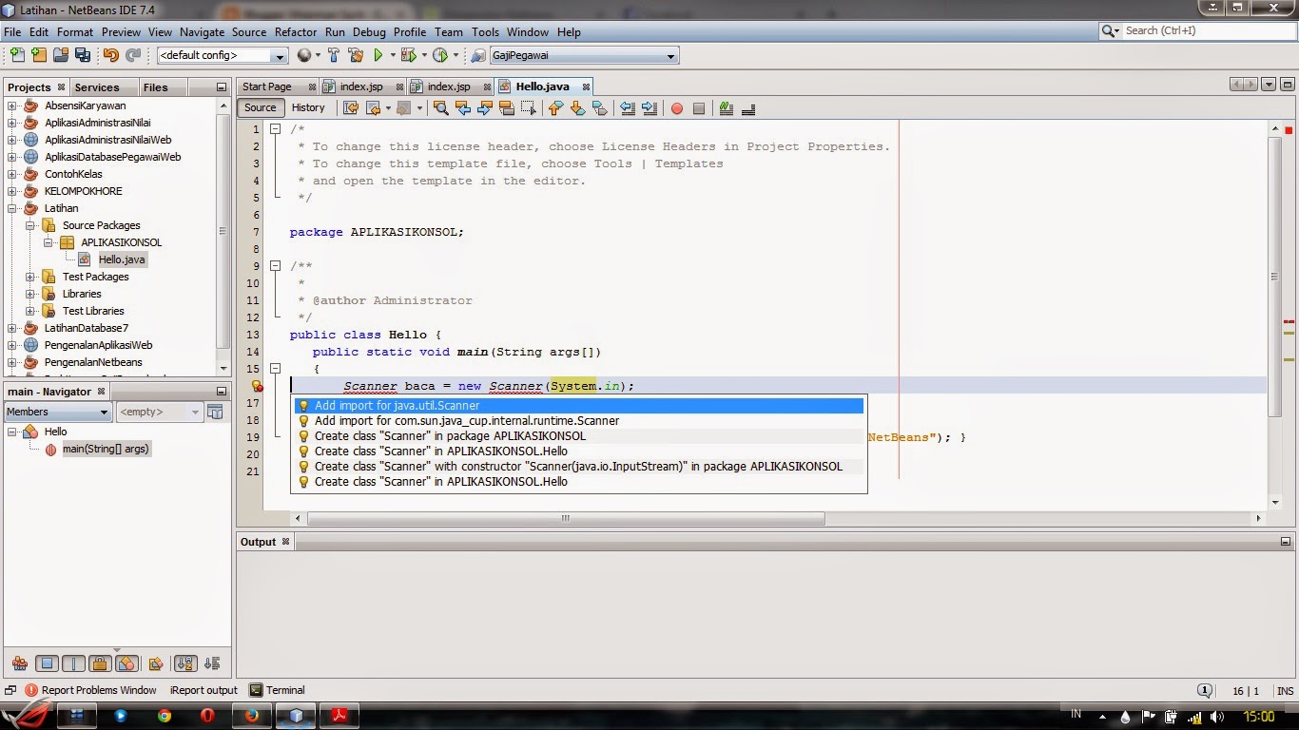The width and height of the screenshot is (1299, 730).
Task: Click the Uncomment lines icon
Action: pos(748,108)
